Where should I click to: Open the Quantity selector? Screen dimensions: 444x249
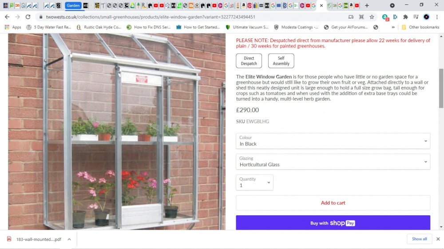[254, 182]
